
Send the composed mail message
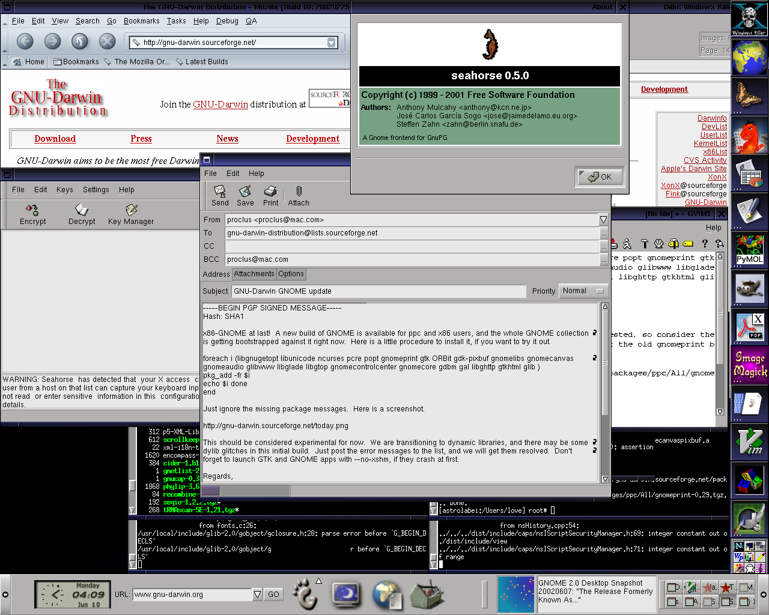click(220, 196)
